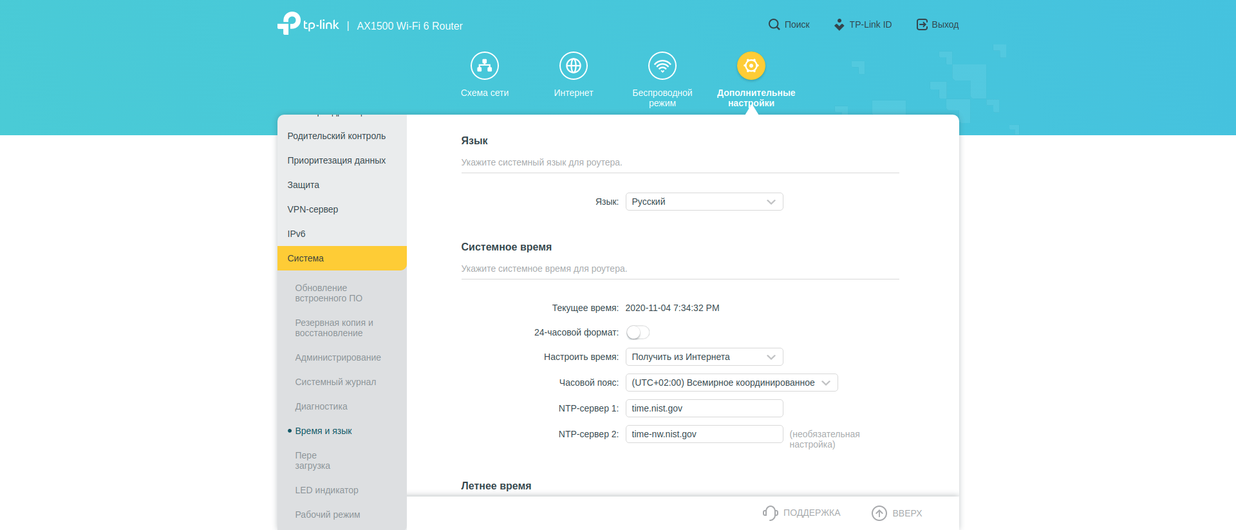Go to Системный журнал page
1236x530 pixels.
pyautogui.click(x=335, y=382)
